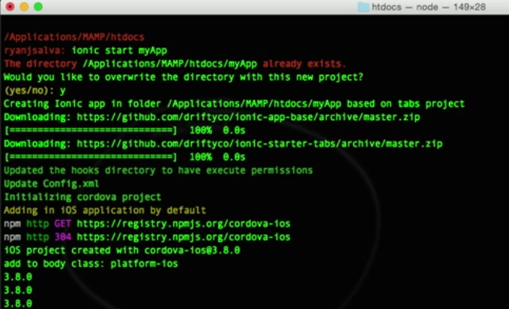Click the red path line '/Applications/MAMP/htdocs'
The image size is (509, 309).
click(74, 37)
